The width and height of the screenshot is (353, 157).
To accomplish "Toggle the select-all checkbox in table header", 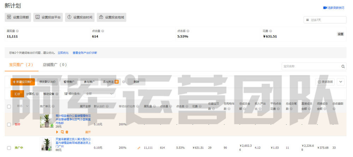I will coord(9,106).
